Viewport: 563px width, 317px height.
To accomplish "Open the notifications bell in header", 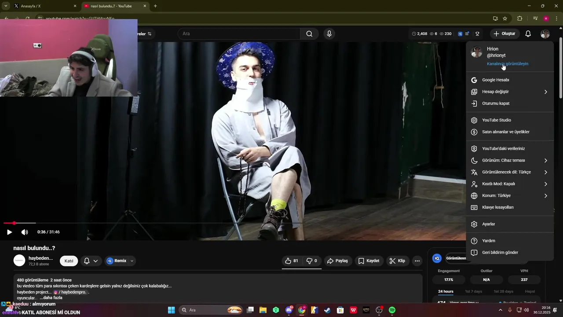I will (x=528, y=34).
